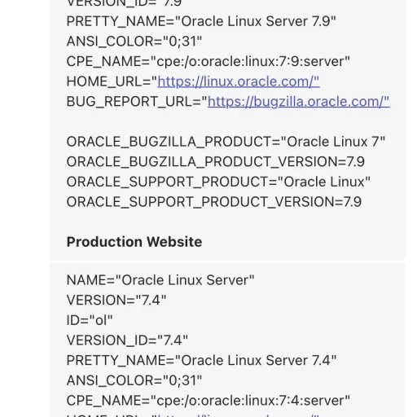The height and width of the screenshot is (417, 417).
Task: Click the CPE_NAME line ending in 7:9:server
Action: [208, 61]
